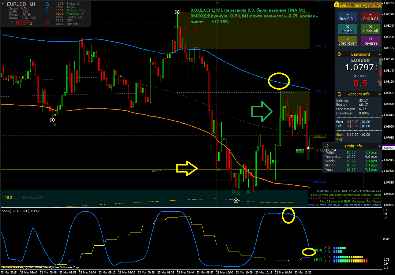Set trade to Breakeven
Image resolution: width=395 pixels, height=275 pixels.
point(347,41)
